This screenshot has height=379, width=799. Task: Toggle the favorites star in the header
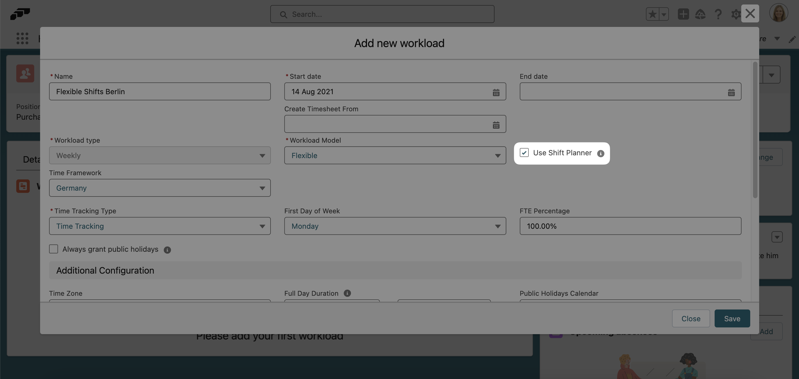[653, 14]
